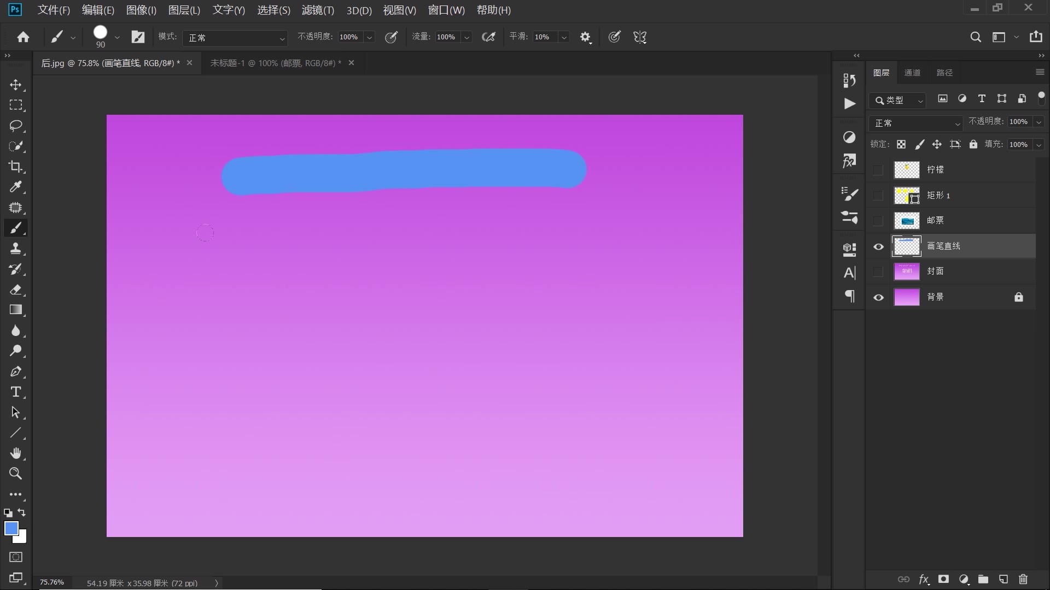1050x590 pixels.
Task: Switch to the 通道 tab
Action: 912,73
